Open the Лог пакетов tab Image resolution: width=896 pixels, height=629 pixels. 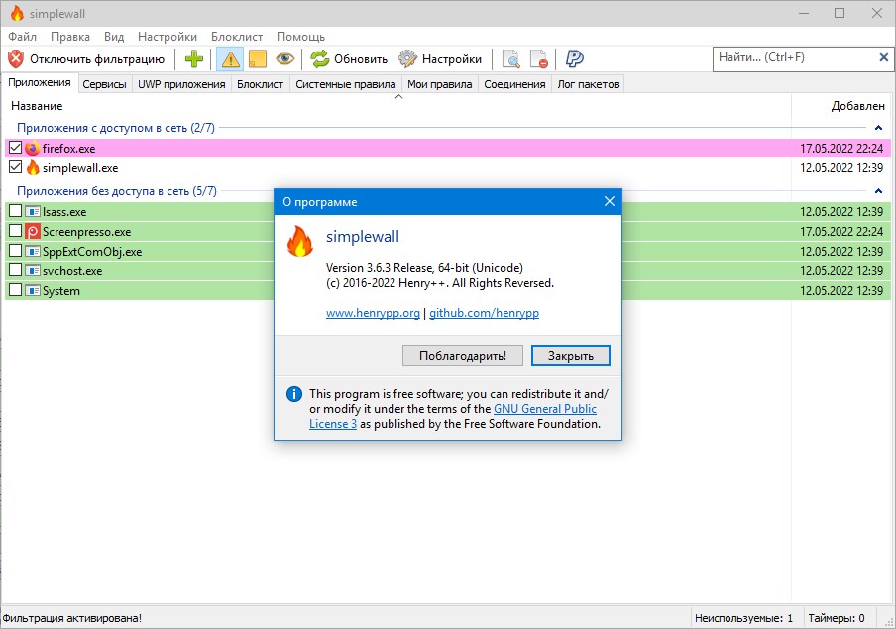[x=589, y=84]
